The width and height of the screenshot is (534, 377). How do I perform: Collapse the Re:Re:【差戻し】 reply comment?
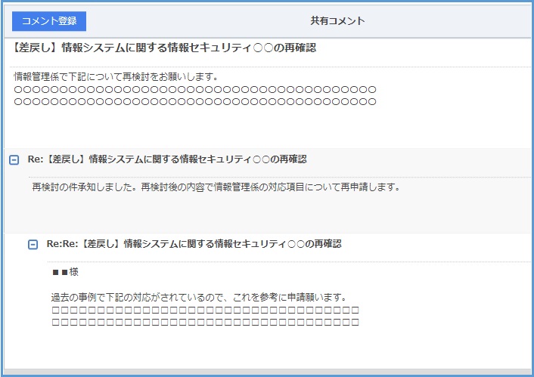coord(33,244)
